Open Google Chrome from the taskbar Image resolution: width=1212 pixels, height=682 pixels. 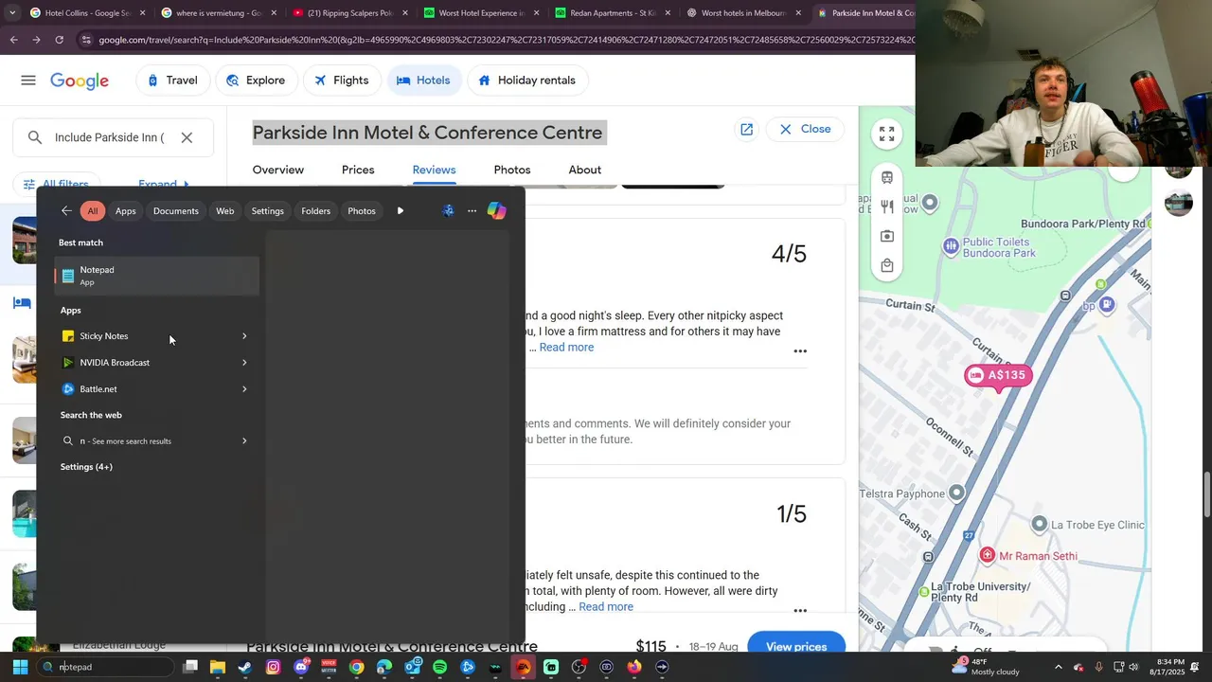click(356, 667)
